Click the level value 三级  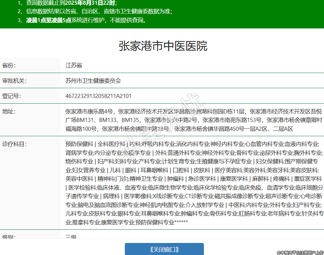[x=71, y=236]
